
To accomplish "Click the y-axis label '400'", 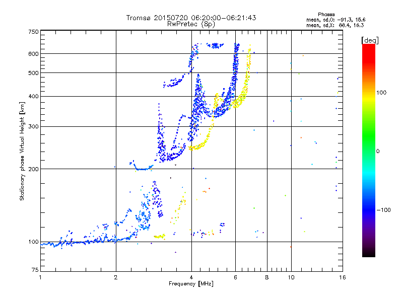I will (33, 96).
